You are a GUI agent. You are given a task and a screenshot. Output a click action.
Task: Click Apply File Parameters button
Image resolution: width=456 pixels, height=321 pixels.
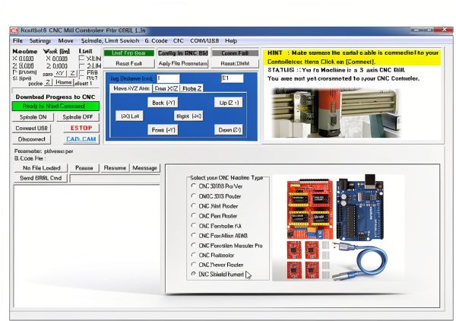(x=183, y=63)
